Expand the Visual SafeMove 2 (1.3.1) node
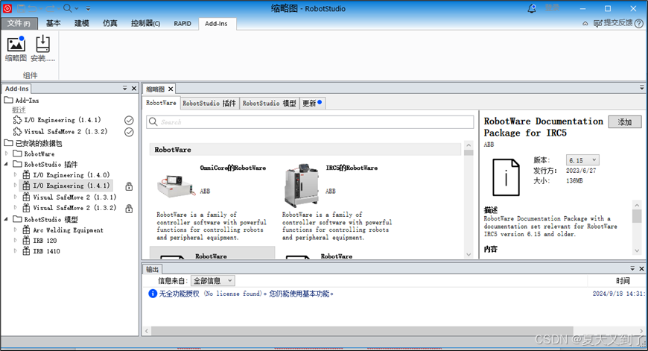648x351 pixels. point(16,197)
